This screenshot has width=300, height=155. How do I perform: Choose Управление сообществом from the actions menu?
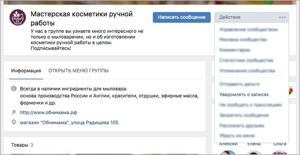249,30
